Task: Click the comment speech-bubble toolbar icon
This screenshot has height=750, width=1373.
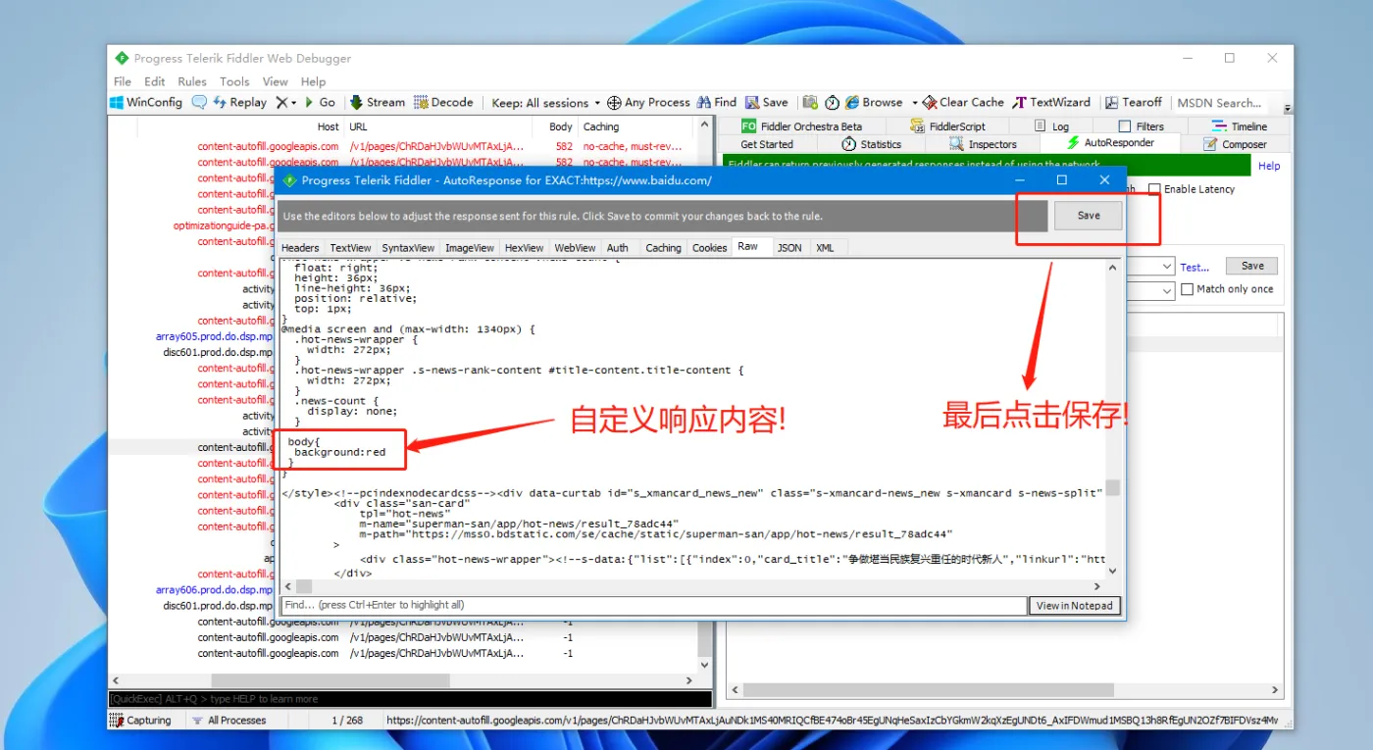Action: 199,102
